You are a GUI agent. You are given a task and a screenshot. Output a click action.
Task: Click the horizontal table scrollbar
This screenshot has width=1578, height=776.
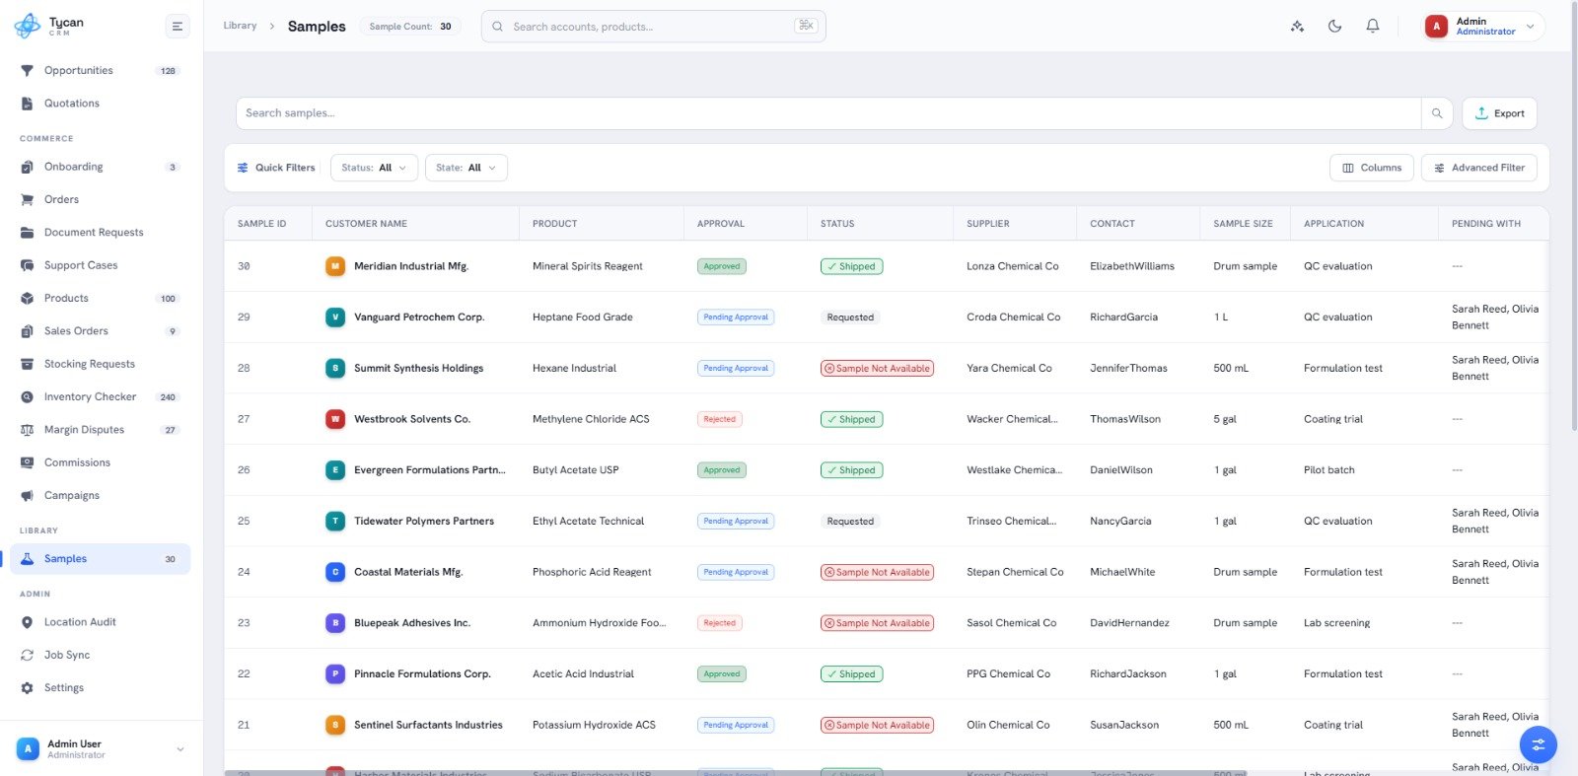(736, 773)
